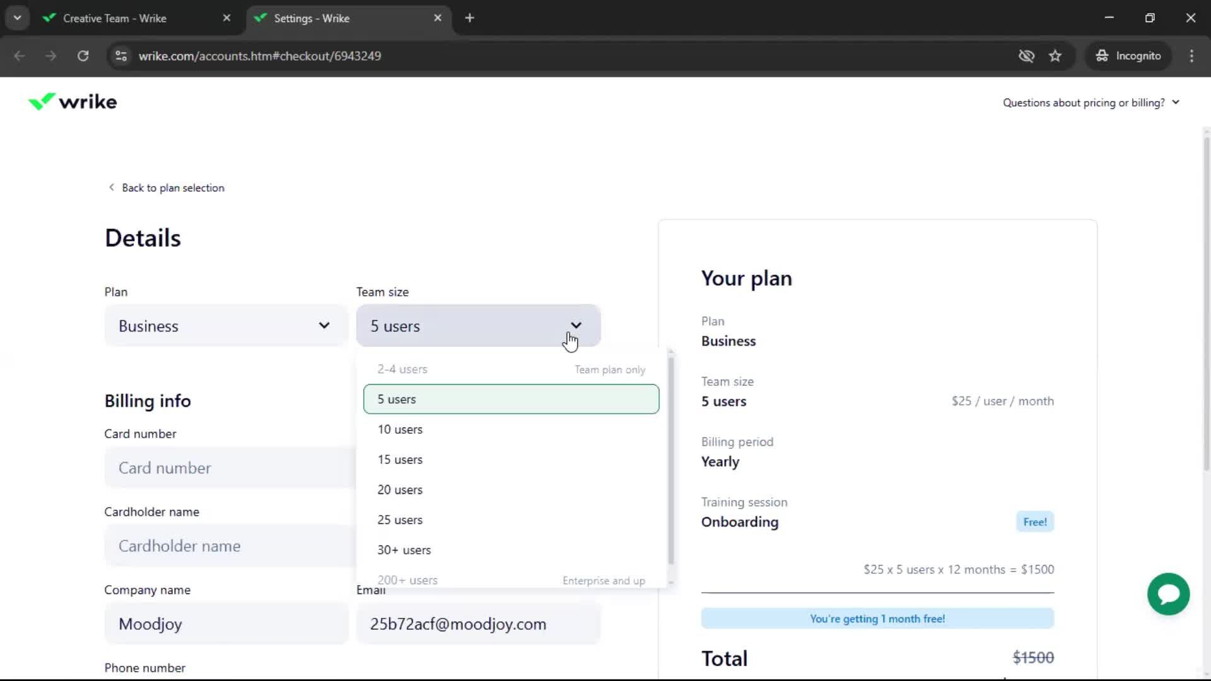Image resolution: width=1211 pixels, height=681 pixels.
Task: Pick 25 users from the list
Action: coord(511,520)
